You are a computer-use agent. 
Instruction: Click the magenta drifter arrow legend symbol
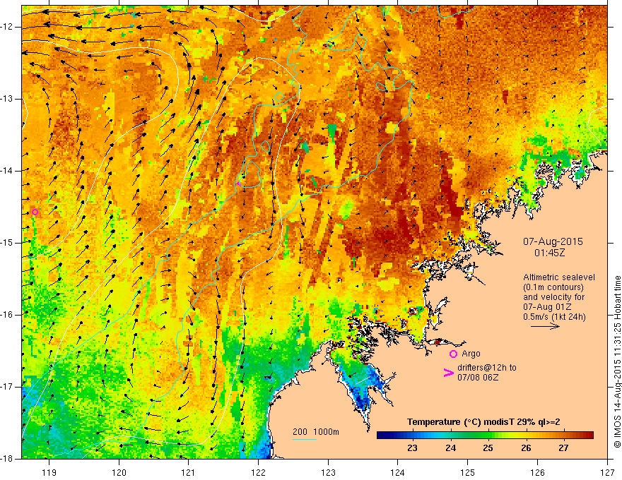click(x=448, y=373)
